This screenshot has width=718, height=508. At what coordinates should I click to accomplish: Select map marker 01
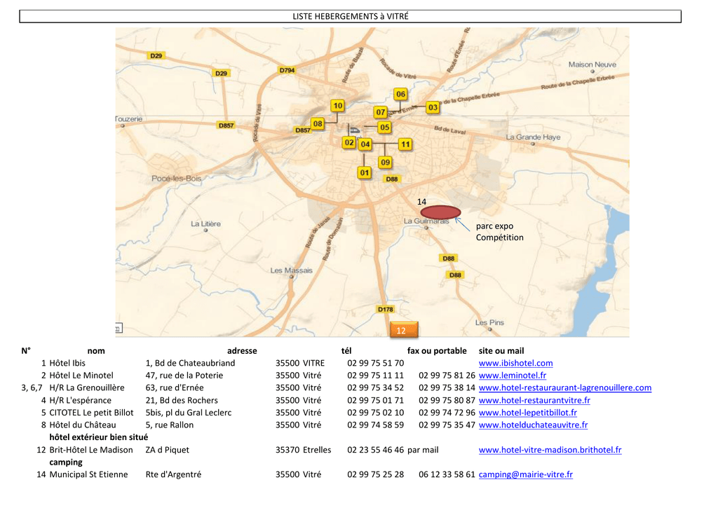(x=365, y=172)
